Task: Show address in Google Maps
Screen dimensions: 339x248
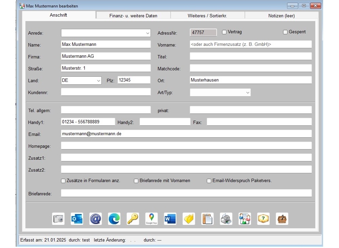Action: point(152,219)
